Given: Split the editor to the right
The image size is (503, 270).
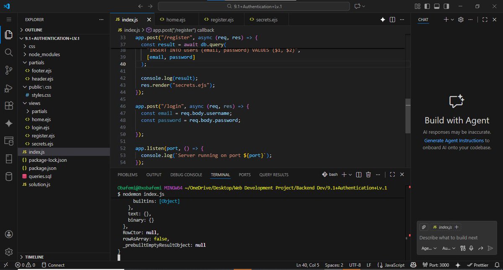Looking at the screenshot, I should (392, 20).
